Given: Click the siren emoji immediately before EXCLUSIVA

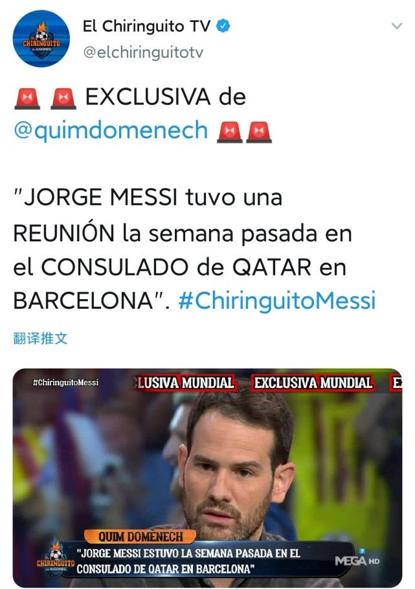Looking at the screenshot, I should coord(63,99).
